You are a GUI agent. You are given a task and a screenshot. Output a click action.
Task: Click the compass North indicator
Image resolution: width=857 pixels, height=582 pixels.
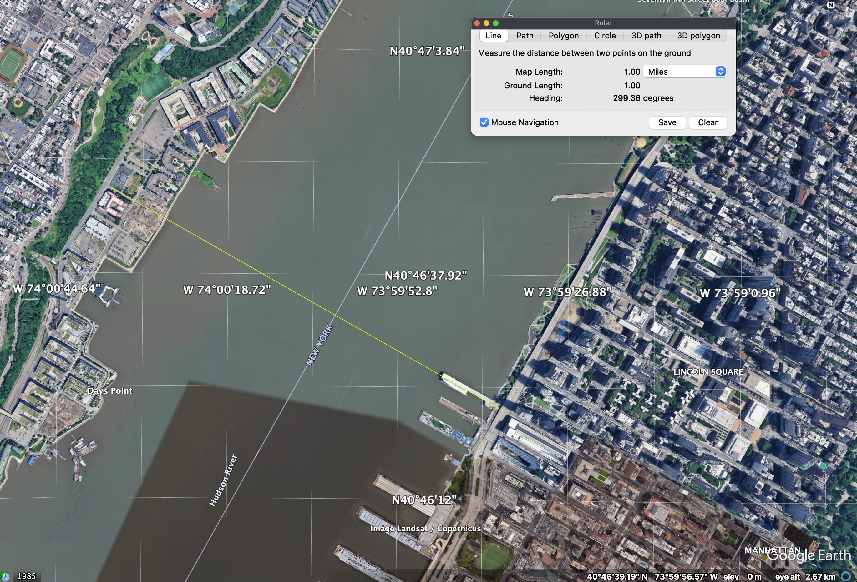coord(830,5)
